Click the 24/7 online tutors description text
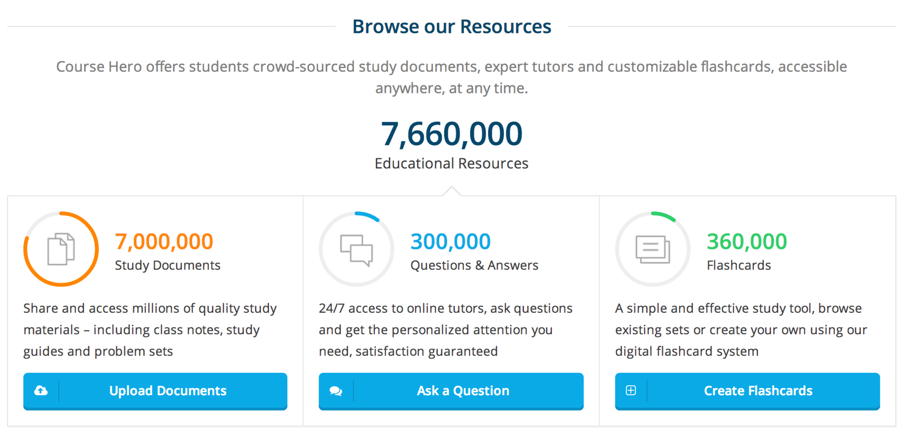 point(445,330)
